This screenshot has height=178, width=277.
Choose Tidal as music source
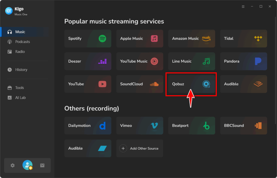[244, 38]
